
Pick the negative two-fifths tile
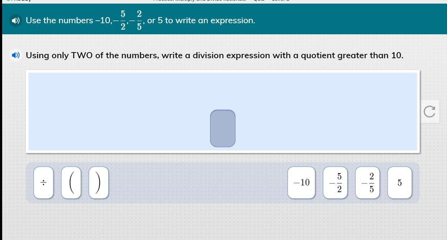(x=367, y=182)
